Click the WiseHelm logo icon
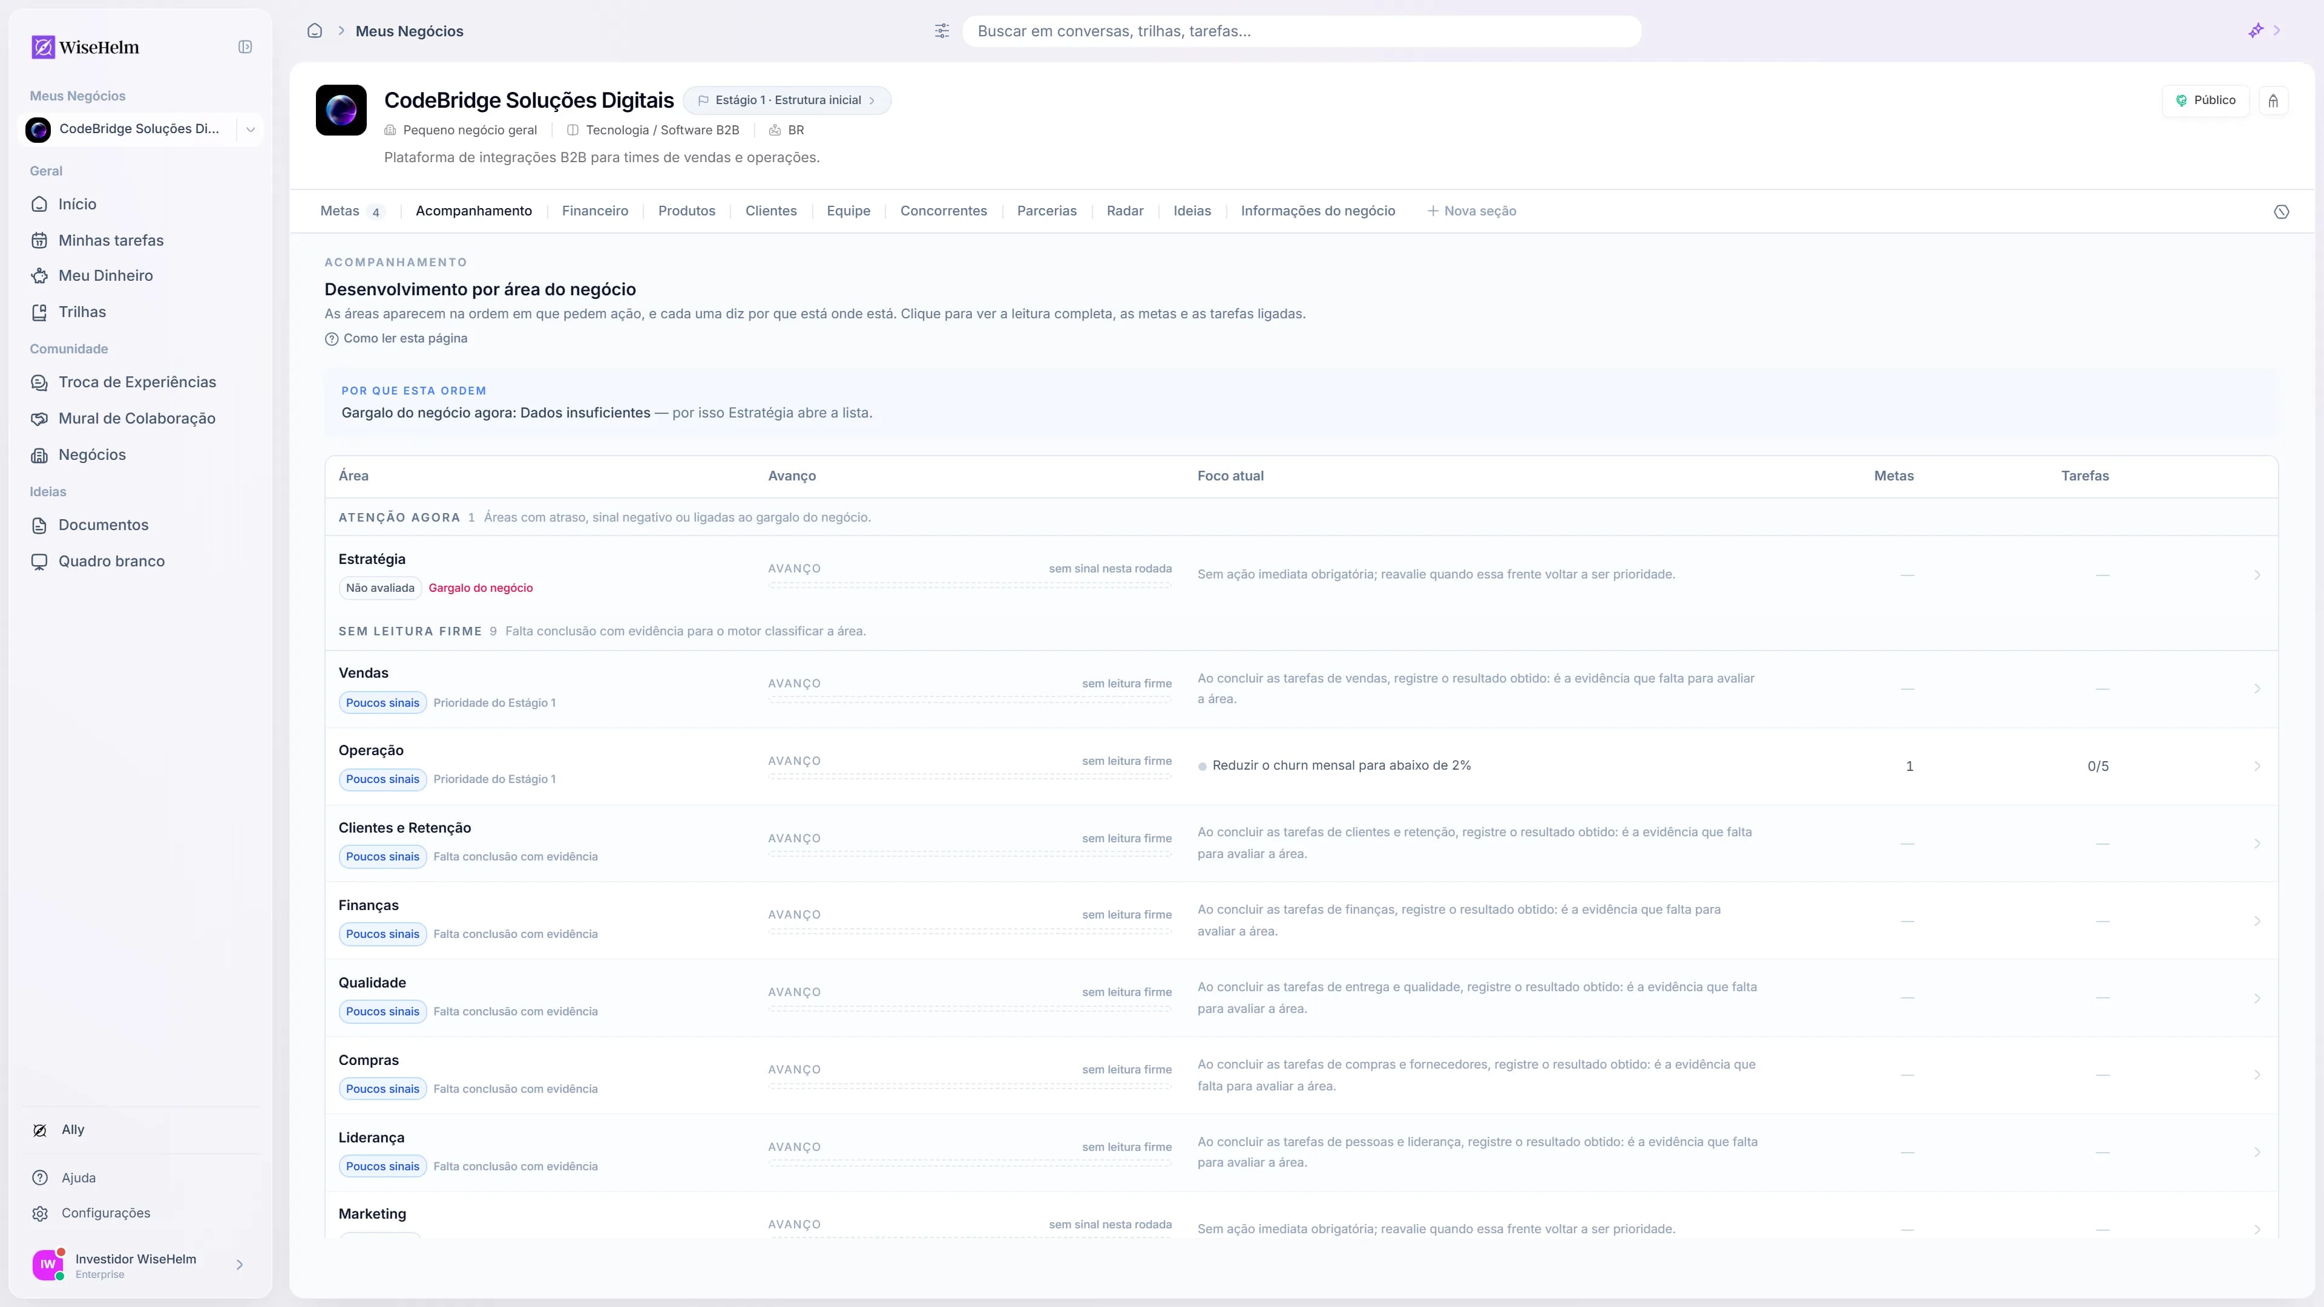Image resolution: width=2324 pixels, height=1307 pixels. (42, 47)
